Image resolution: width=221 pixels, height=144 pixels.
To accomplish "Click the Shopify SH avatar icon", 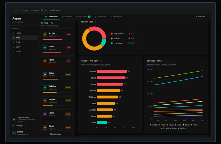I will pyautogui.click(x=45, y=34).
